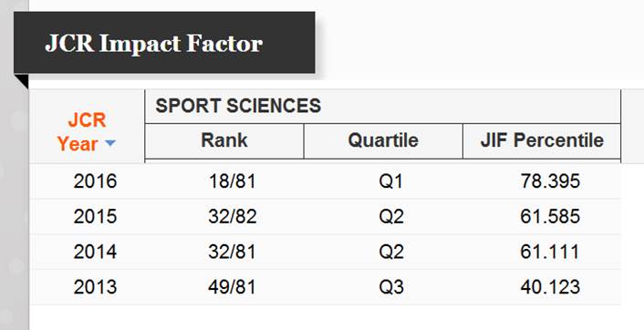644x330 pixels.
Task: Click the Q1 quartile cell
Action: [x=390, y=181]
